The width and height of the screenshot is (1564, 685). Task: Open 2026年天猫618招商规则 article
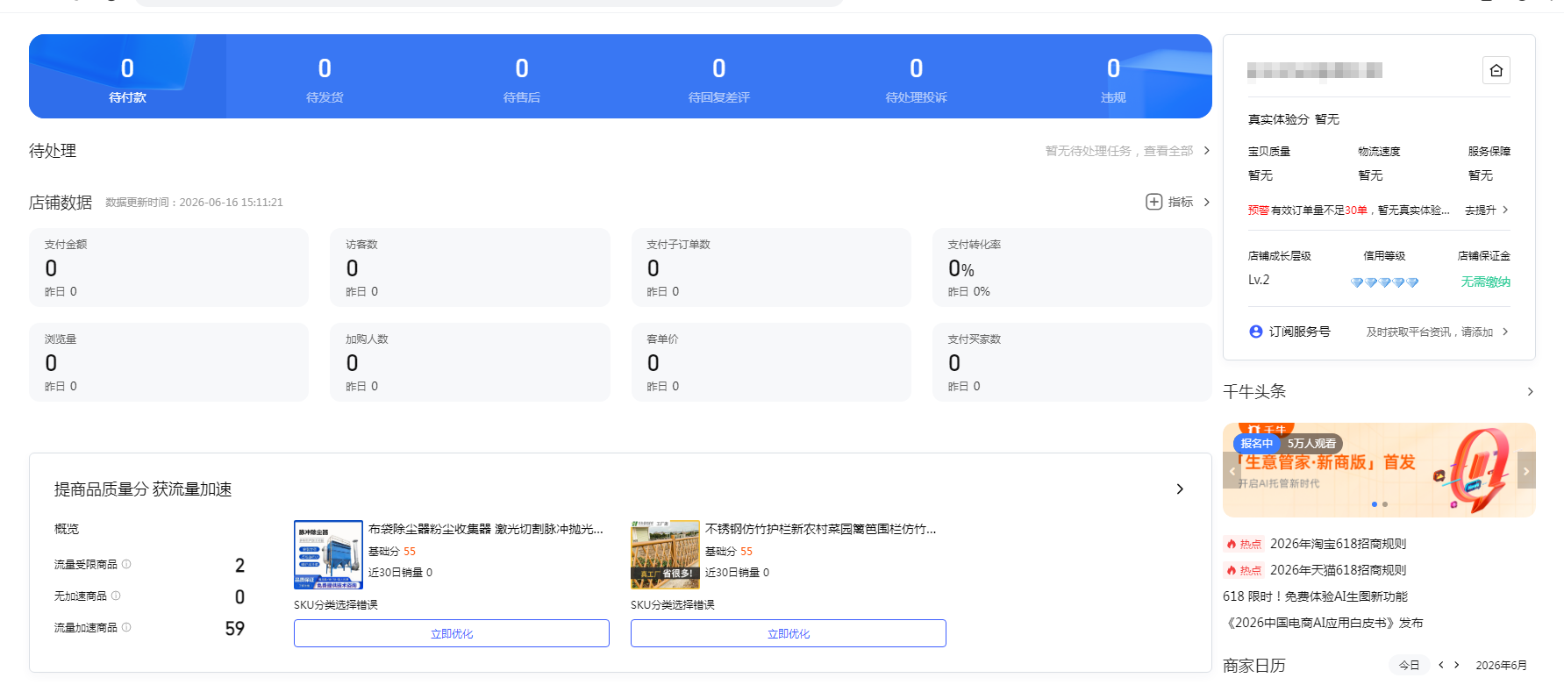[x=1338, y=570]
